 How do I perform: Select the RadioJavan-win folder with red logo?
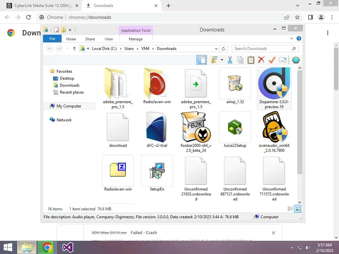point(157,86)
